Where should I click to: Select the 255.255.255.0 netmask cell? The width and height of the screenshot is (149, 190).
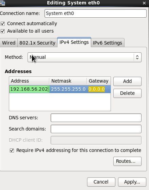pos(68,89)
